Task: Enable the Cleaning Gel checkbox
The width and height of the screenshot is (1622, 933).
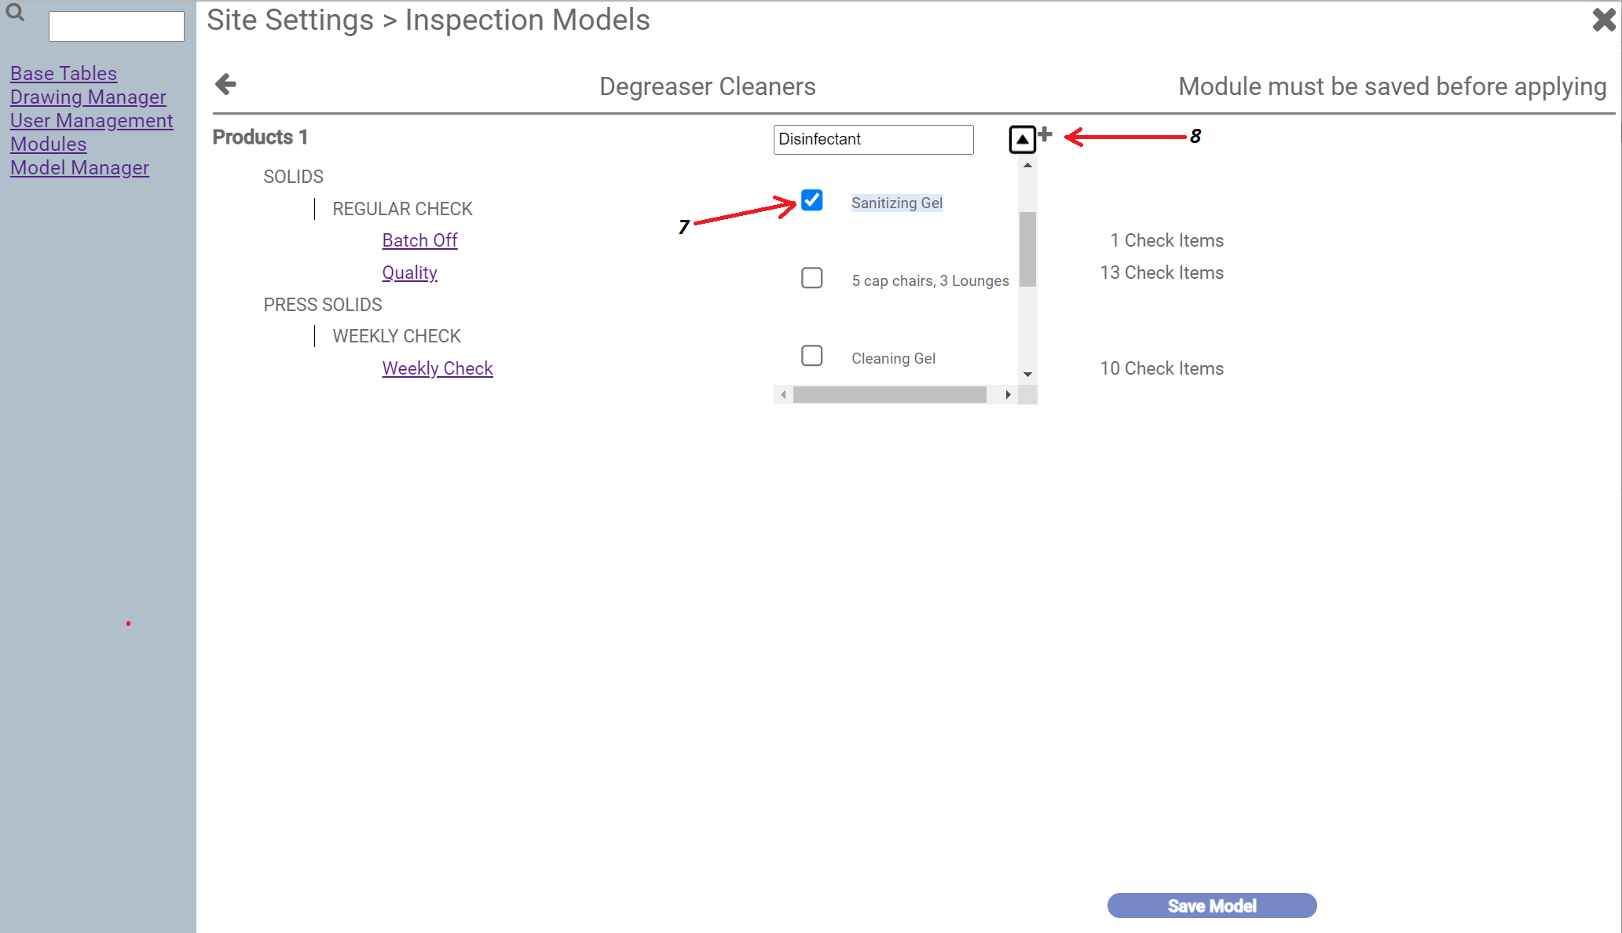Action: pos(812,356)
